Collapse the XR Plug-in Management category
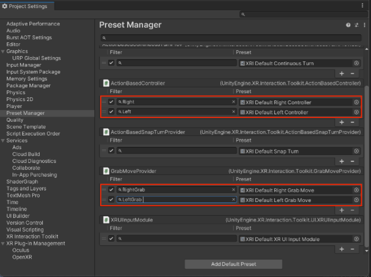Viewport: 371px width, 277px height. point(3,244)
